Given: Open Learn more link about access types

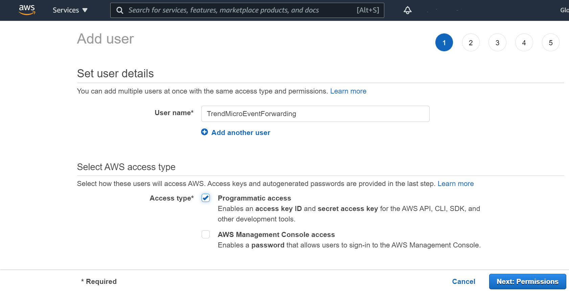Looking at the screenshot, I should [x=455, y=184].
